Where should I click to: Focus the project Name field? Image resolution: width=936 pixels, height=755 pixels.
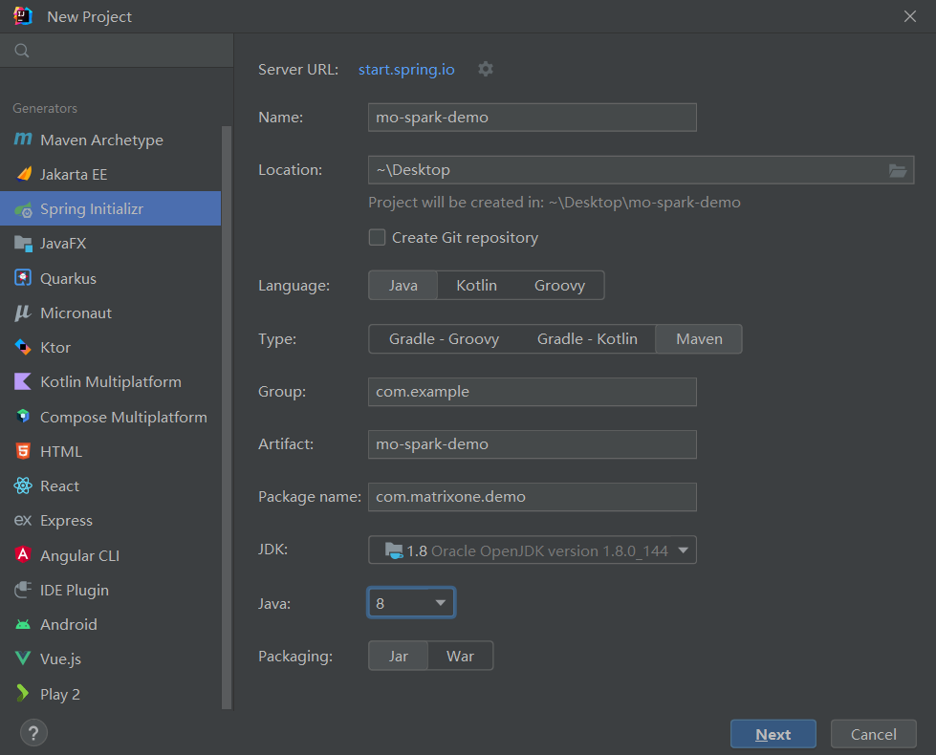(x=532, y=117)
